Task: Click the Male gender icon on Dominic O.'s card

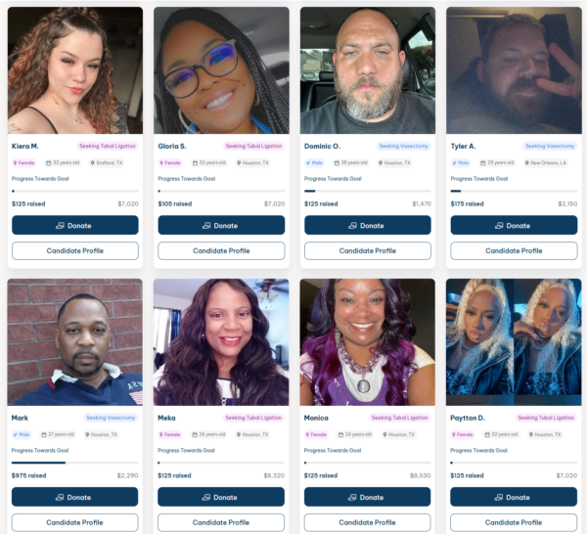Action: (308, 162)
